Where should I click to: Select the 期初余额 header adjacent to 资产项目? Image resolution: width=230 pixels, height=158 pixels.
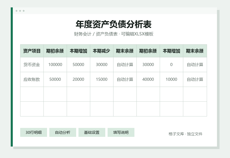(x=55, y=51)
